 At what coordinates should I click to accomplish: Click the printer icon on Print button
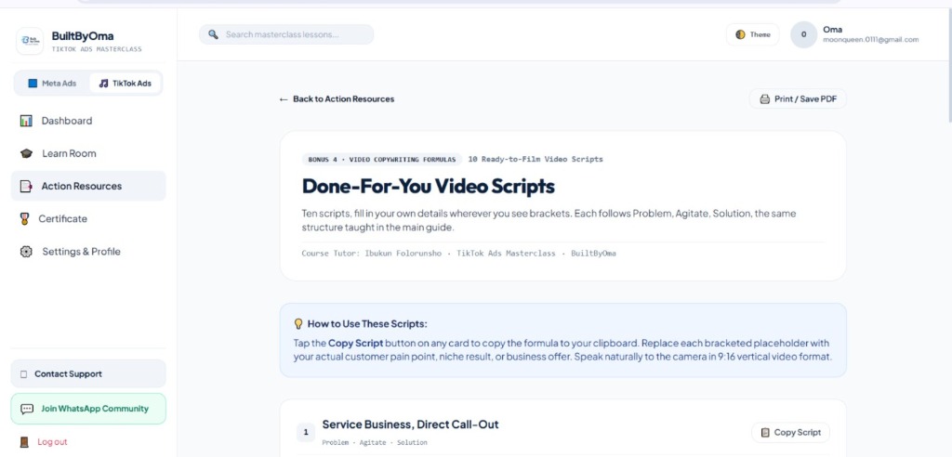coord(765,99)
